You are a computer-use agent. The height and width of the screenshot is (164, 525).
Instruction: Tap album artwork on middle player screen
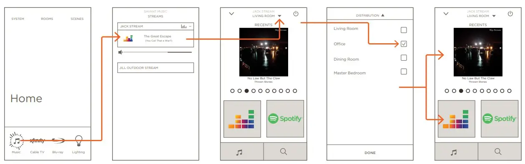[x=264, y=52]
